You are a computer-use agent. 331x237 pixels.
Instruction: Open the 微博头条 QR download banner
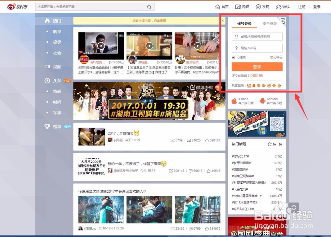point(257,124)
